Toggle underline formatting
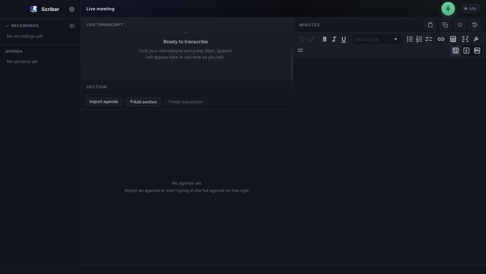This screenshot has width=486, height=274. (343, 39)
